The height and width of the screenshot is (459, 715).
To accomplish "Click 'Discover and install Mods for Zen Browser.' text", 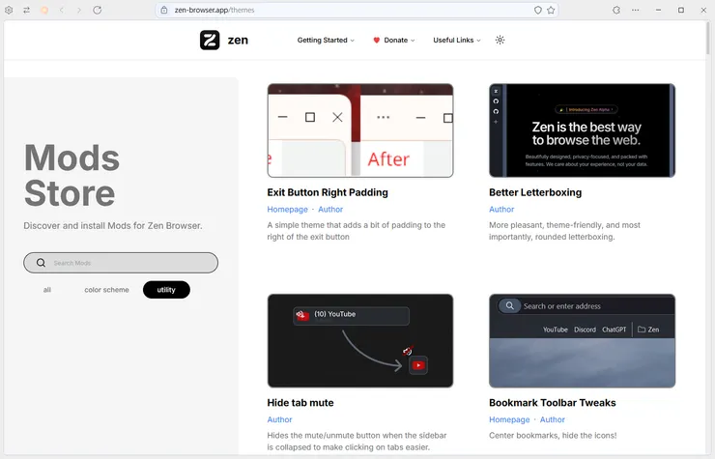I will (x=113, y=226).
